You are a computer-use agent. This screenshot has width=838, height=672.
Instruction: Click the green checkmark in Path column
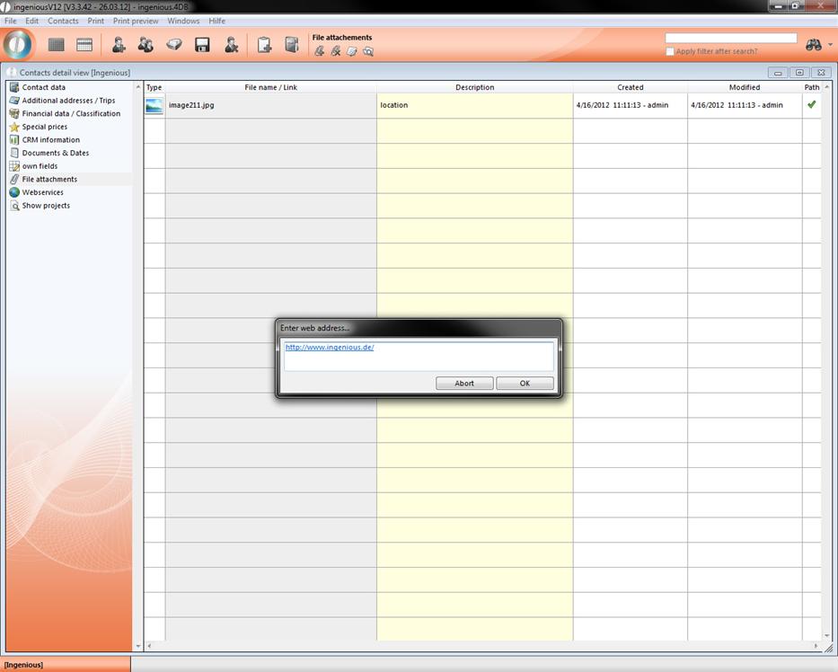812,104
